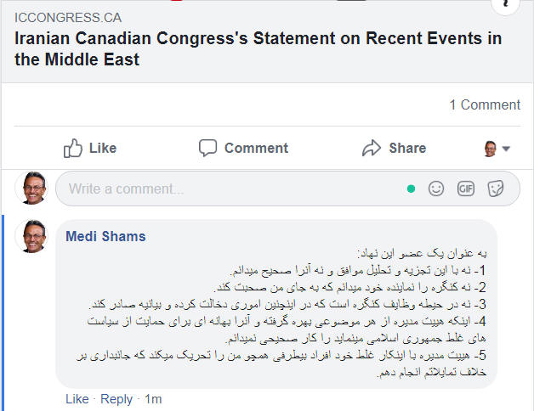Open the sticker picker in comment box
This screenshot has width=534, height=411.
pos(496,189)
